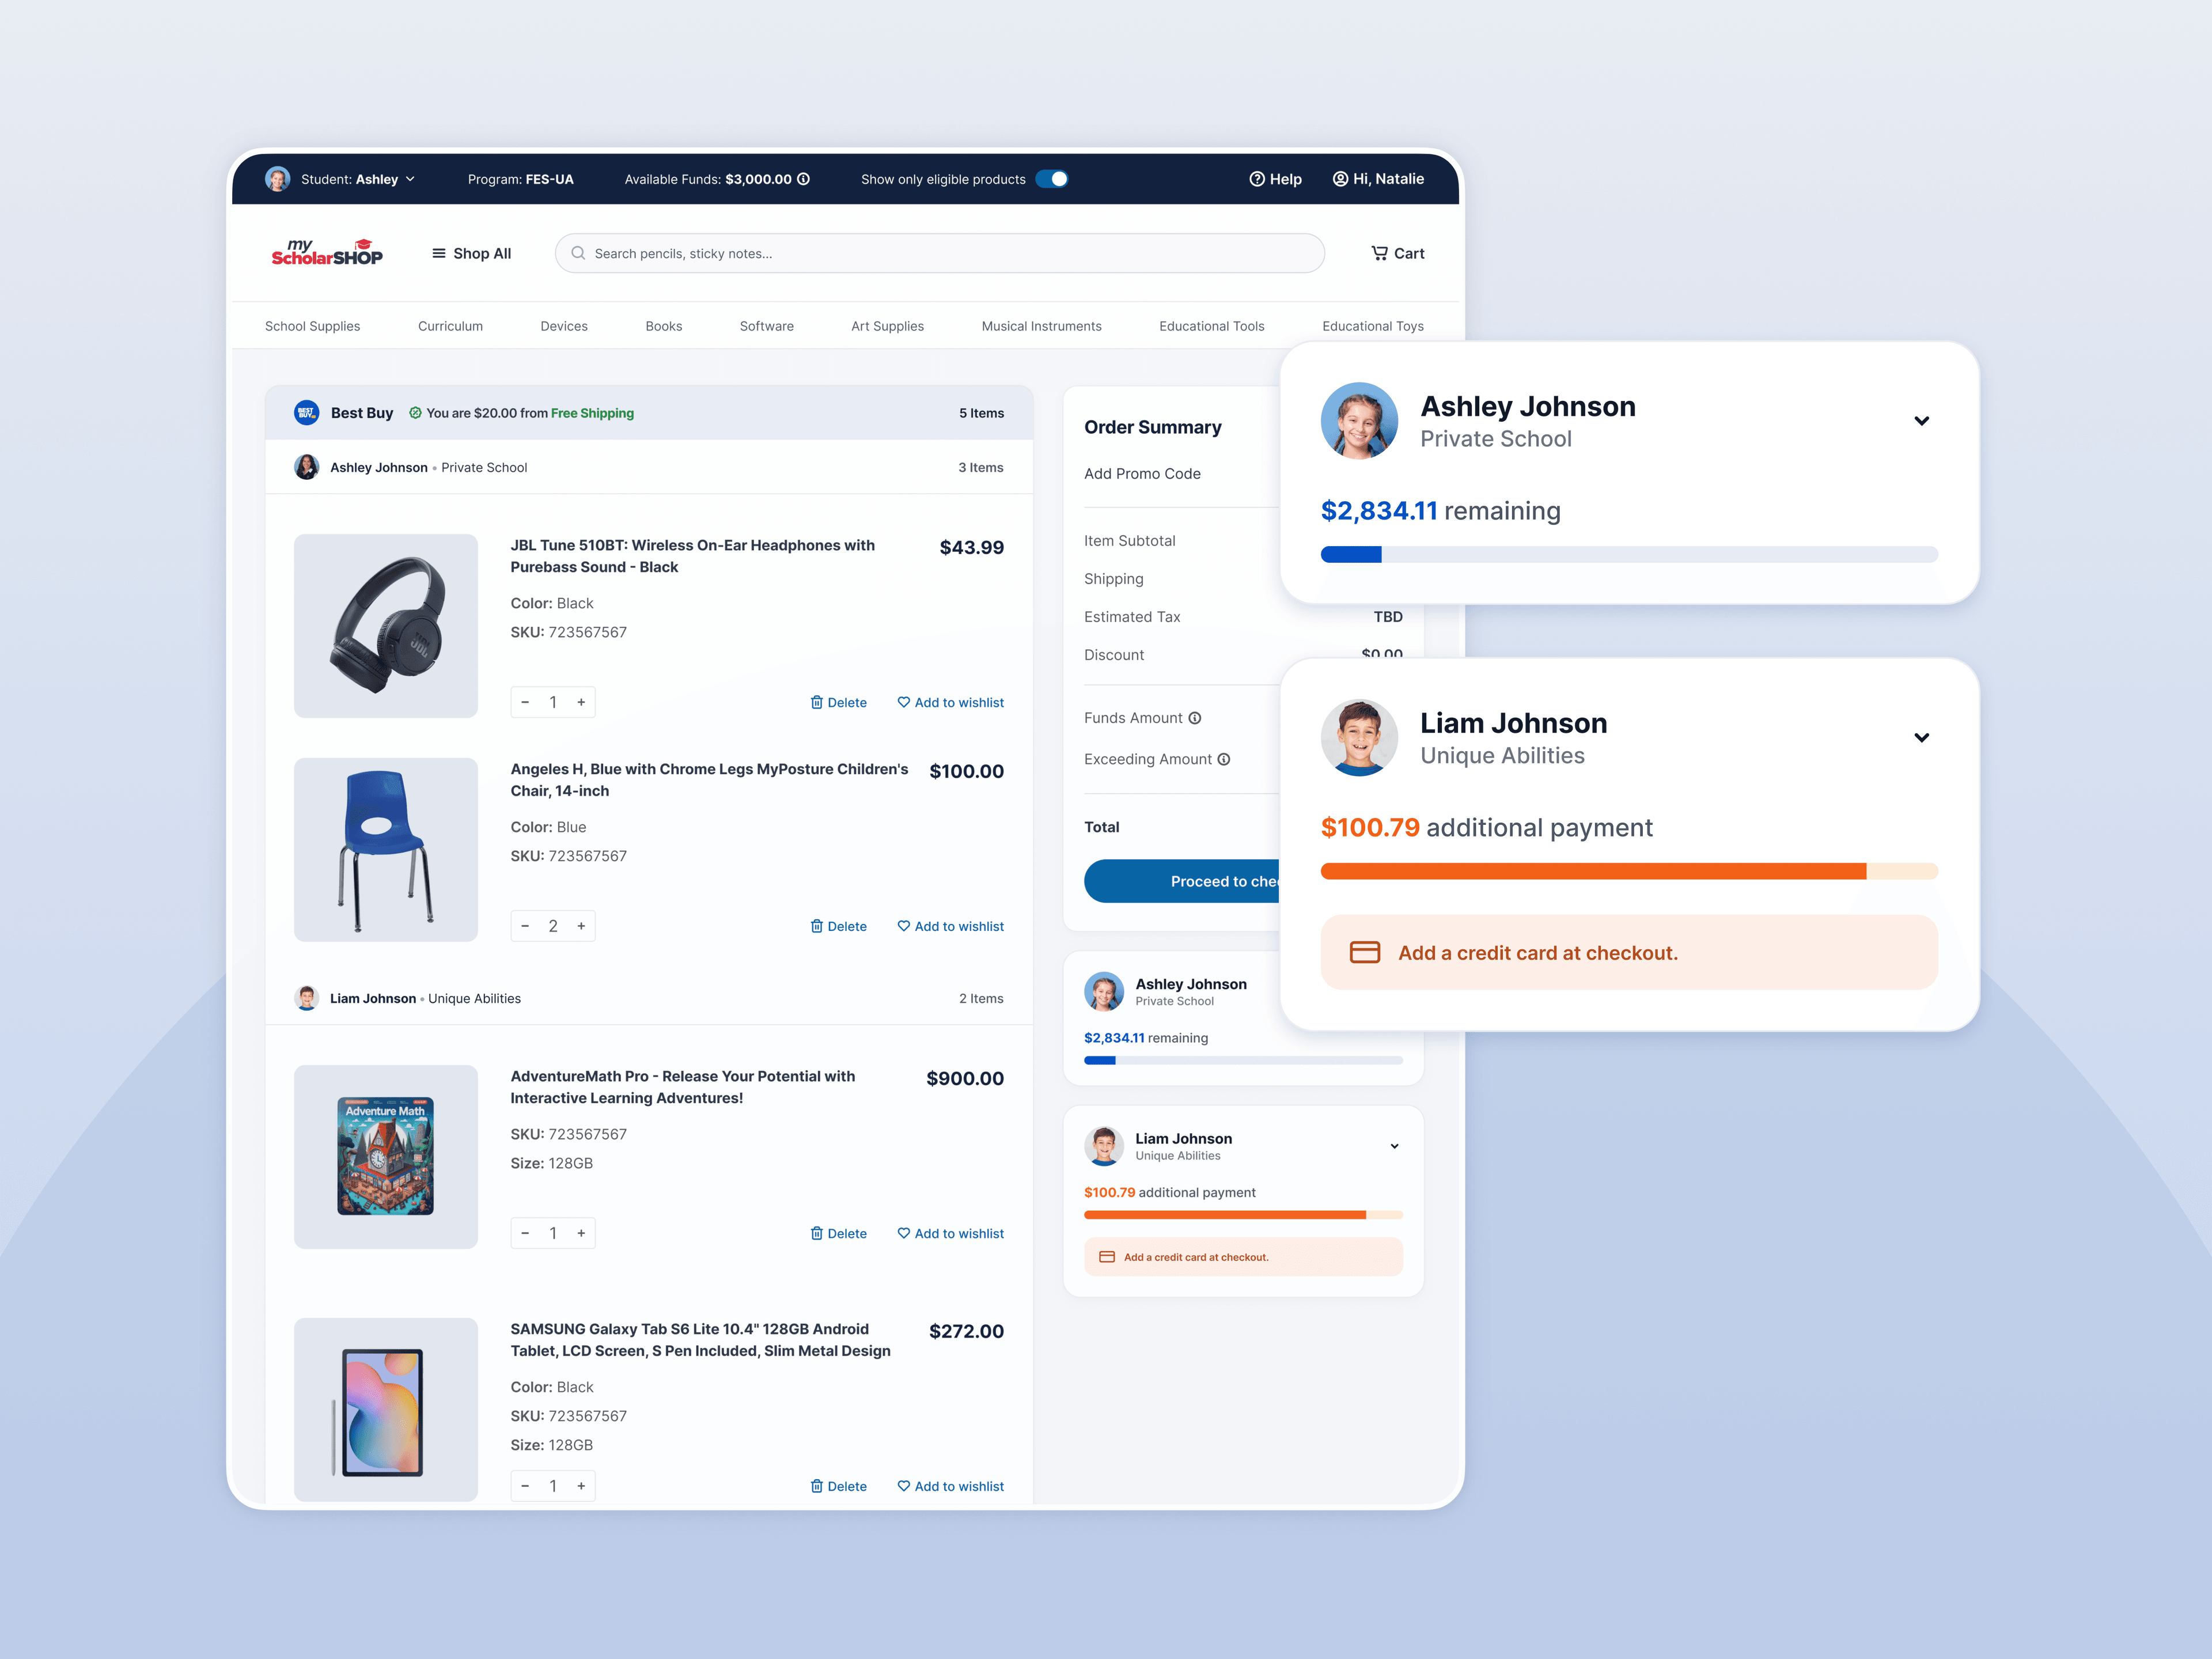Click the JBL headphones product image

tap(386, 626)
